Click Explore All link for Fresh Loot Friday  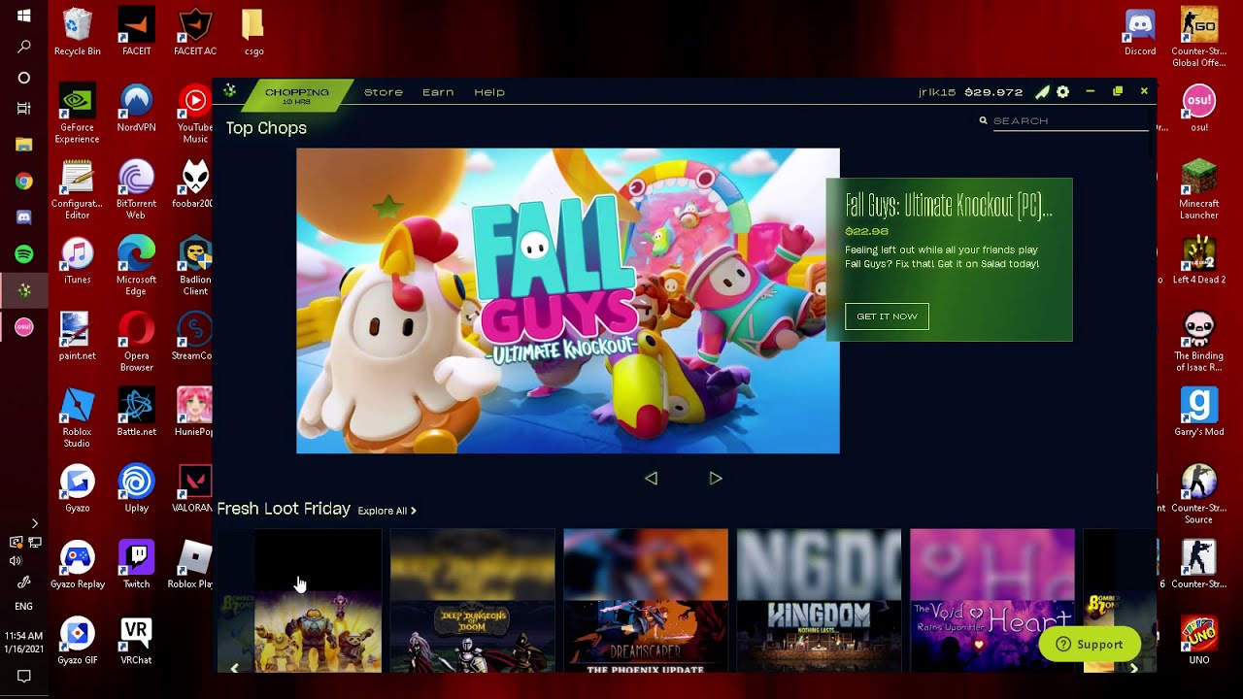[386, 511]
